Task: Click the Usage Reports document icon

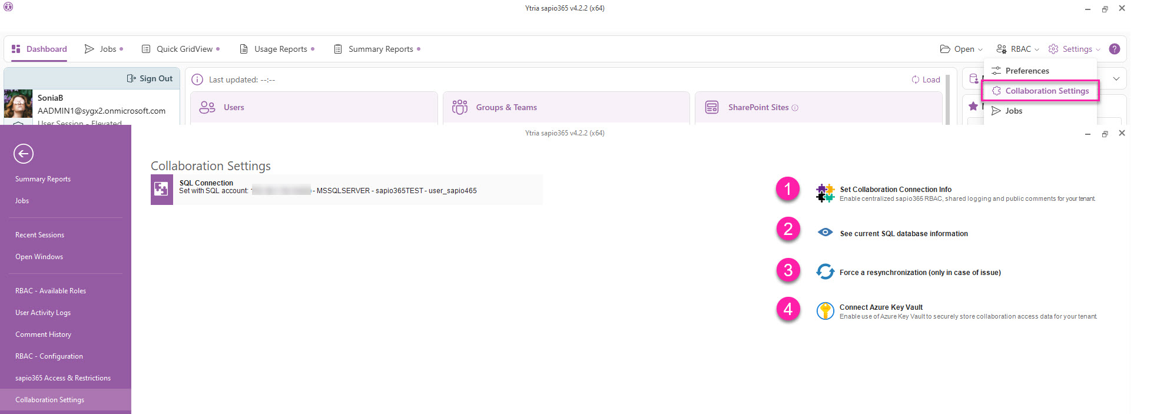Action: click(244, 49)
